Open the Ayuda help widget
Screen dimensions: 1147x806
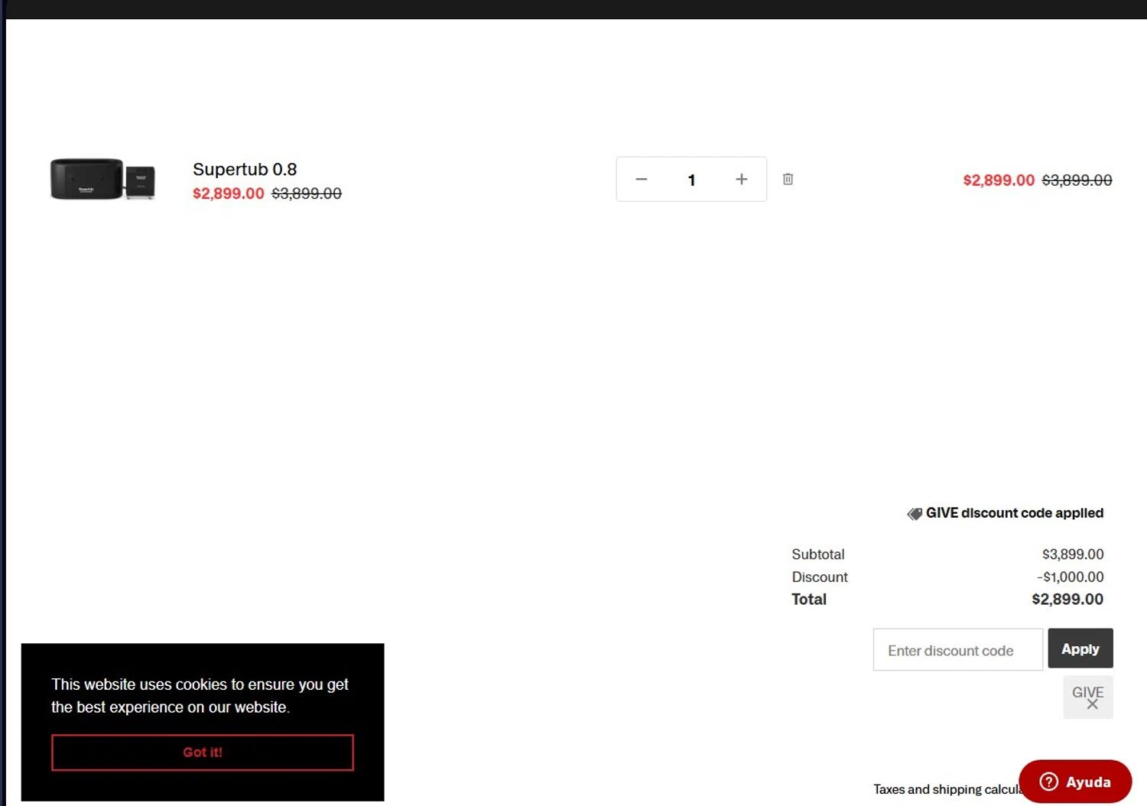click(x=1075, y=782)
